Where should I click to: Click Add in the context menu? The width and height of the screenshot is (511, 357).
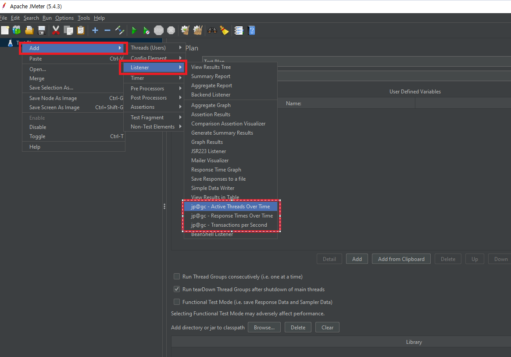[x=73, y=48]
